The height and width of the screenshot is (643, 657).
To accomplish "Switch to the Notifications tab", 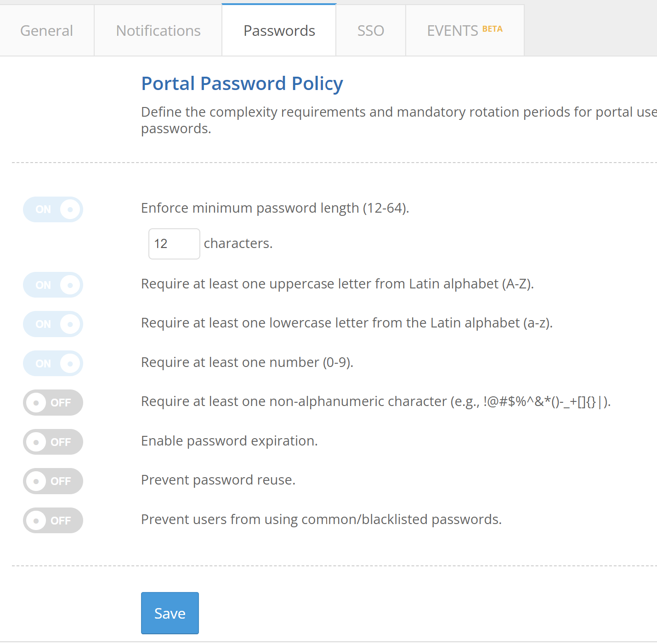I will 158,31.
